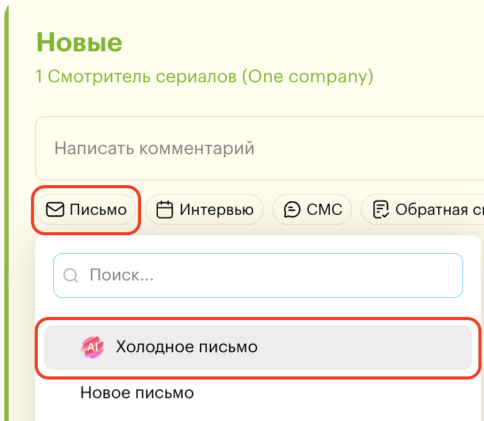
Task: Open the Письмо template dropdown
Action: pos(87,210)
